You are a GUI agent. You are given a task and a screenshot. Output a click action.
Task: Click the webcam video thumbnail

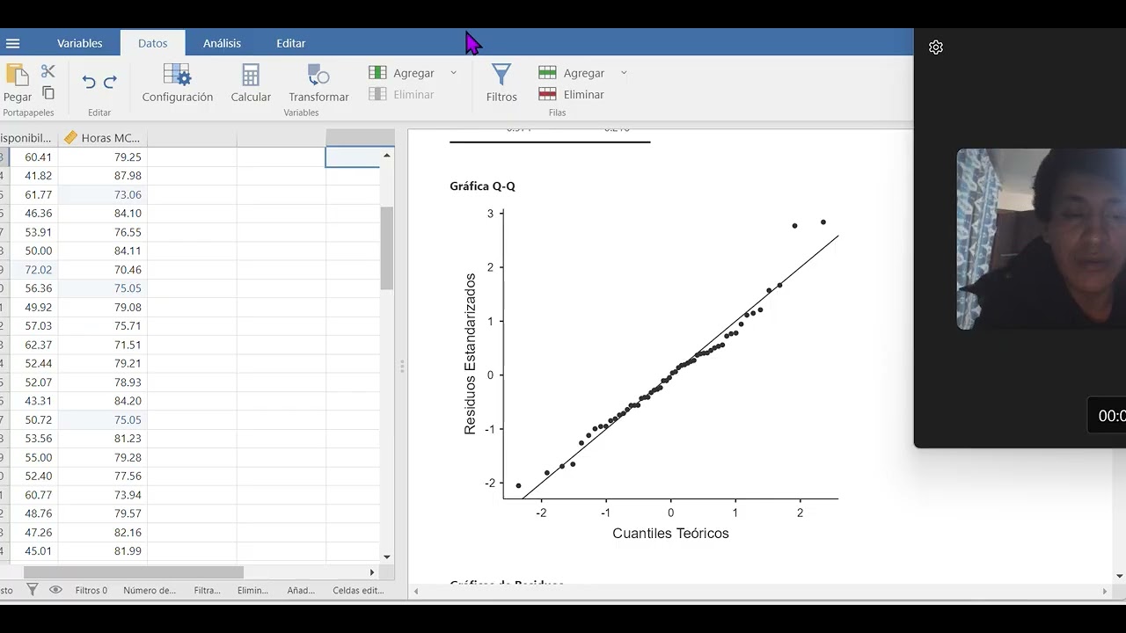[1042, 239]
